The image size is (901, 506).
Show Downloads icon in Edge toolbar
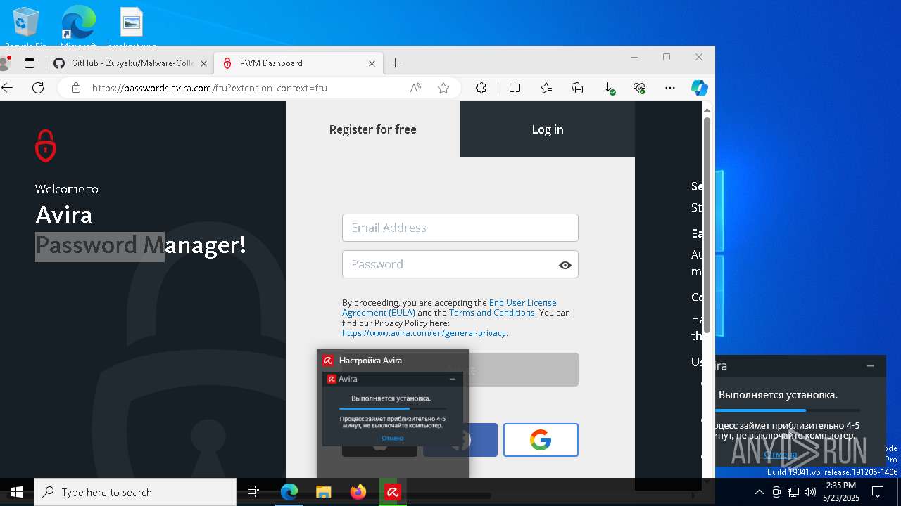coord(609,88)
